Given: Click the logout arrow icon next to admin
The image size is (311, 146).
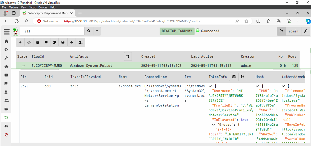Looking at the screenshot, I should pos(281,31).
